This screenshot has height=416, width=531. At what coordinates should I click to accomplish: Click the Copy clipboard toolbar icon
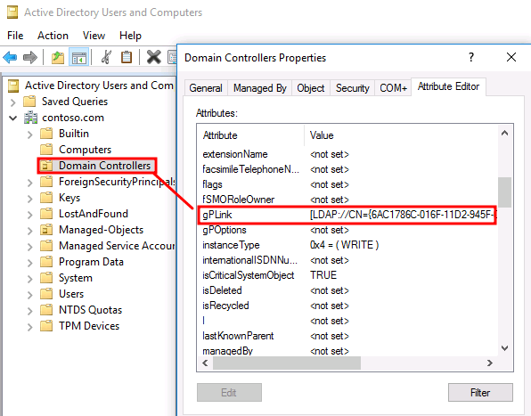(127, 57)
